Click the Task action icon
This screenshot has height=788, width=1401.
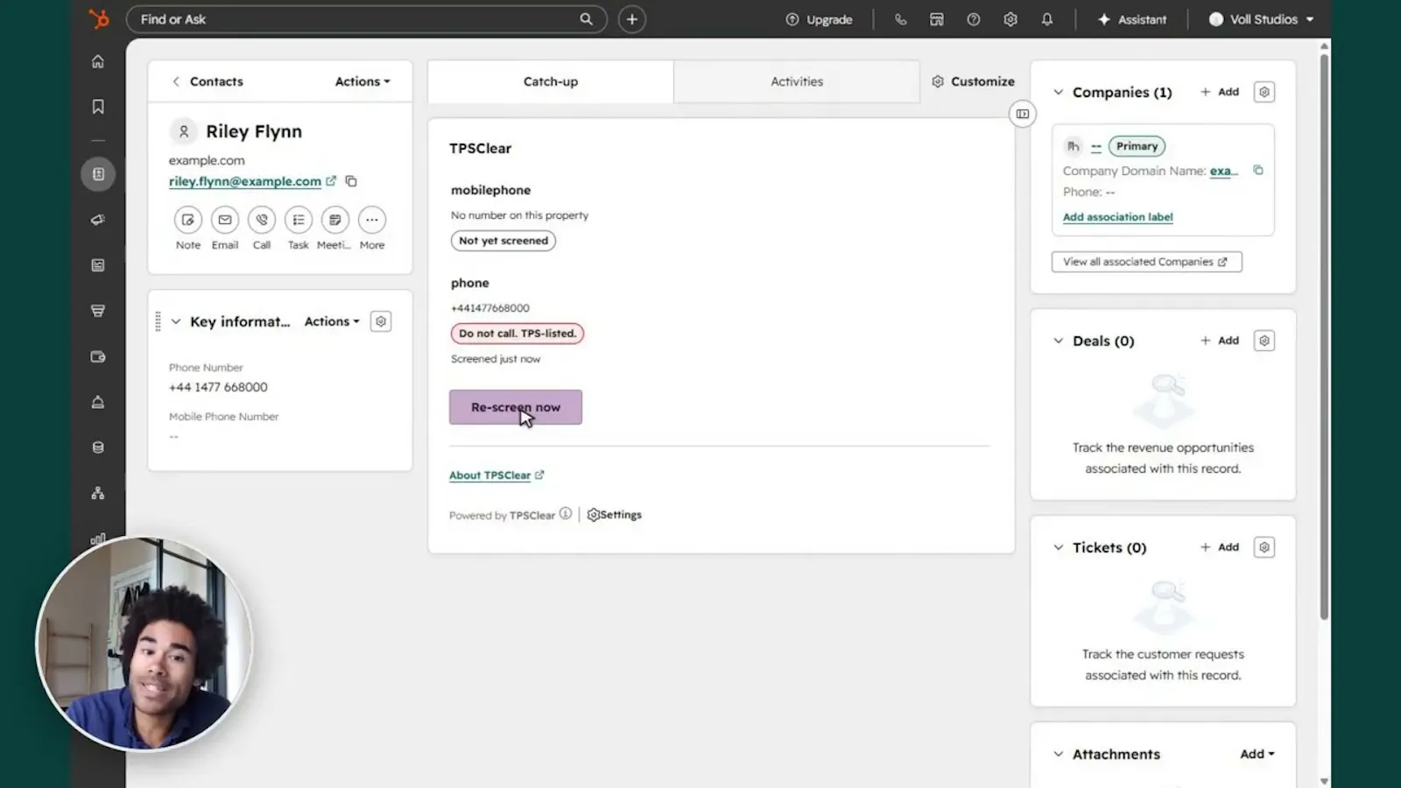point(299,220)
